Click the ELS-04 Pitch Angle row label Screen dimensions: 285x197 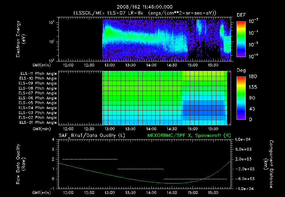38,108
